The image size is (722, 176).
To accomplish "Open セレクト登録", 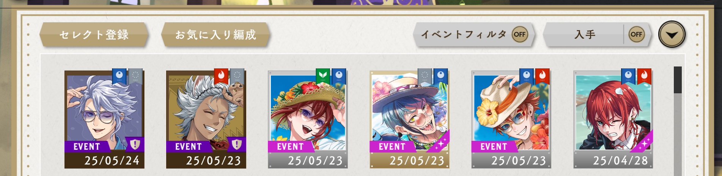I will pyautogui.click(x=94, y=34).
